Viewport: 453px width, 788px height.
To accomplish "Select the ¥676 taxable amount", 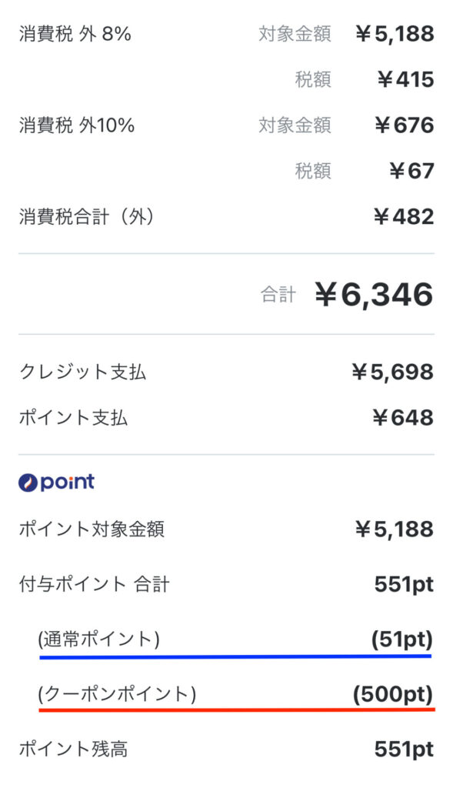I will [404, 125].
